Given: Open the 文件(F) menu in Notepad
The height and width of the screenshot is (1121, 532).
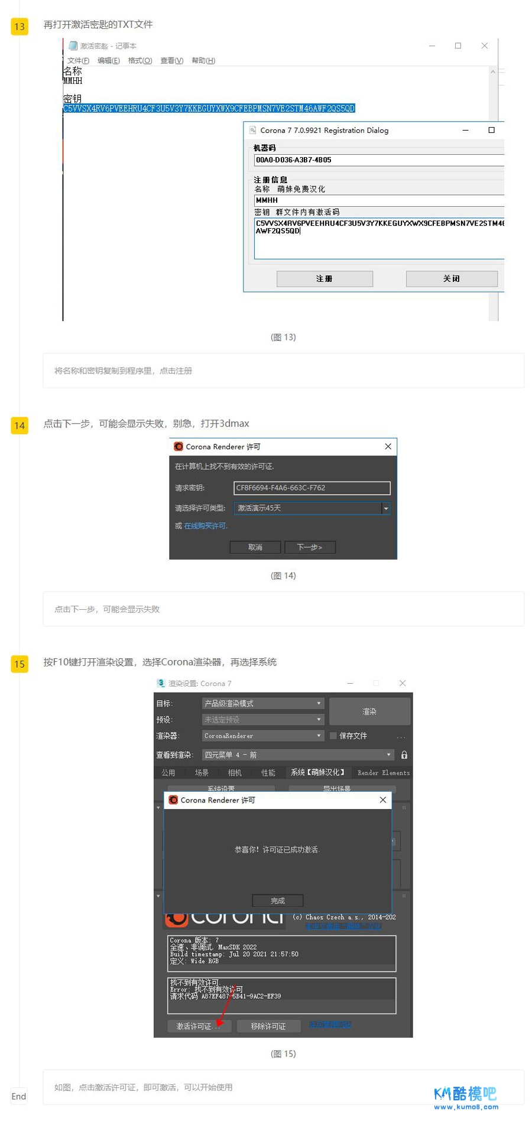Looking at the screenshot, I should [x=78, y=60].
